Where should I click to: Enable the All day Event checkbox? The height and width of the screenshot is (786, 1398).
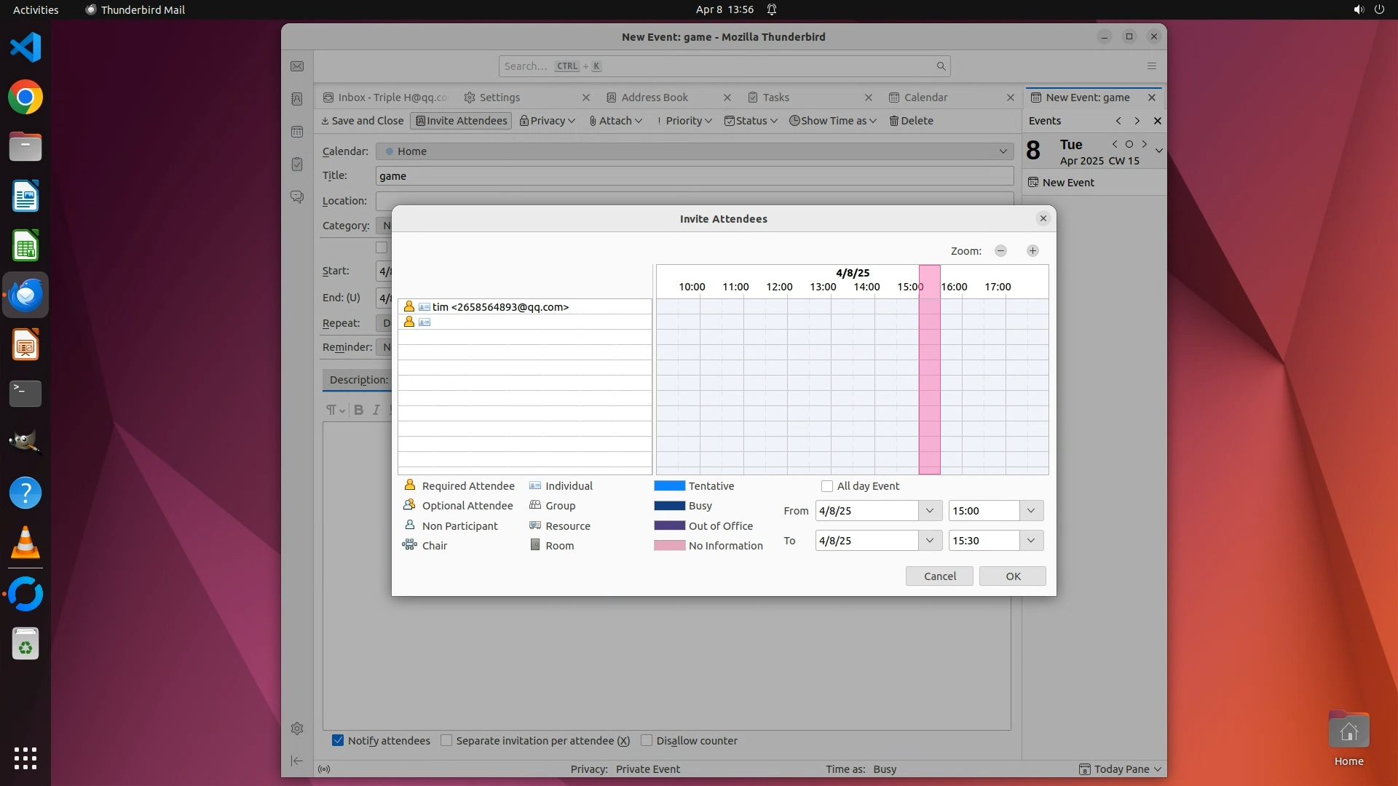(x=827, y=486)
